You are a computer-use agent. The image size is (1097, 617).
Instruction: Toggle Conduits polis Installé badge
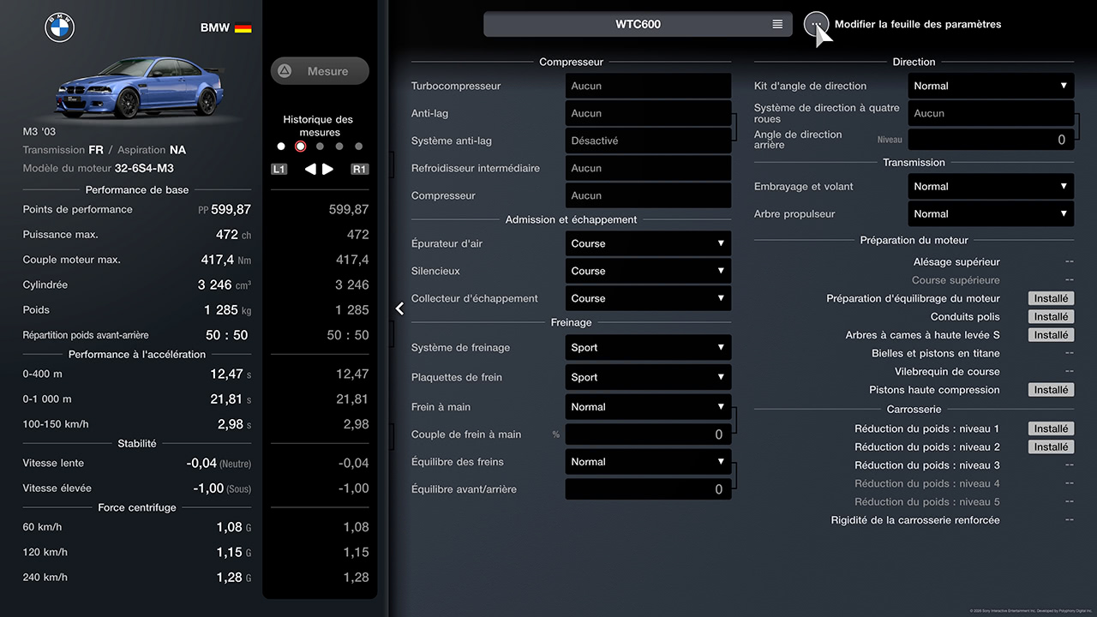1051,317
